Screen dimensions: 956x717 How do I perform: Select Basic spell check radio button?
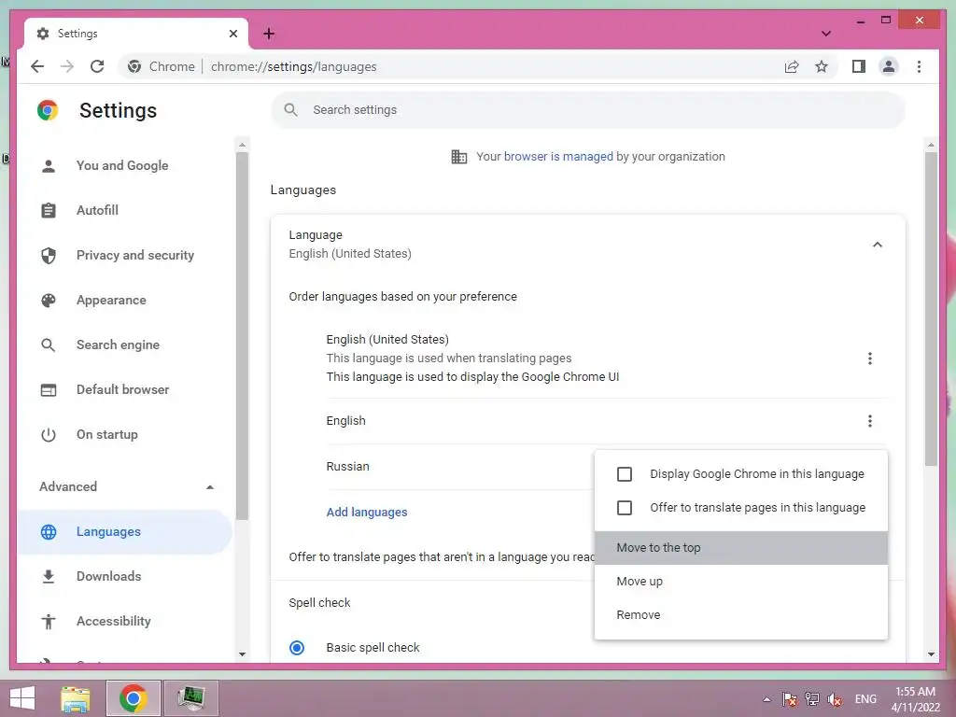pos(297,648)
